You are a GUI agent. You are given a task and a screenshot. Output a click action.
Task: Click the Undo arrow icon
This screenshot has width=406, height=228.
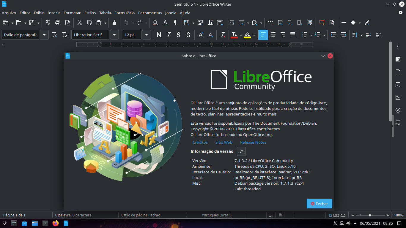point(126,23)
